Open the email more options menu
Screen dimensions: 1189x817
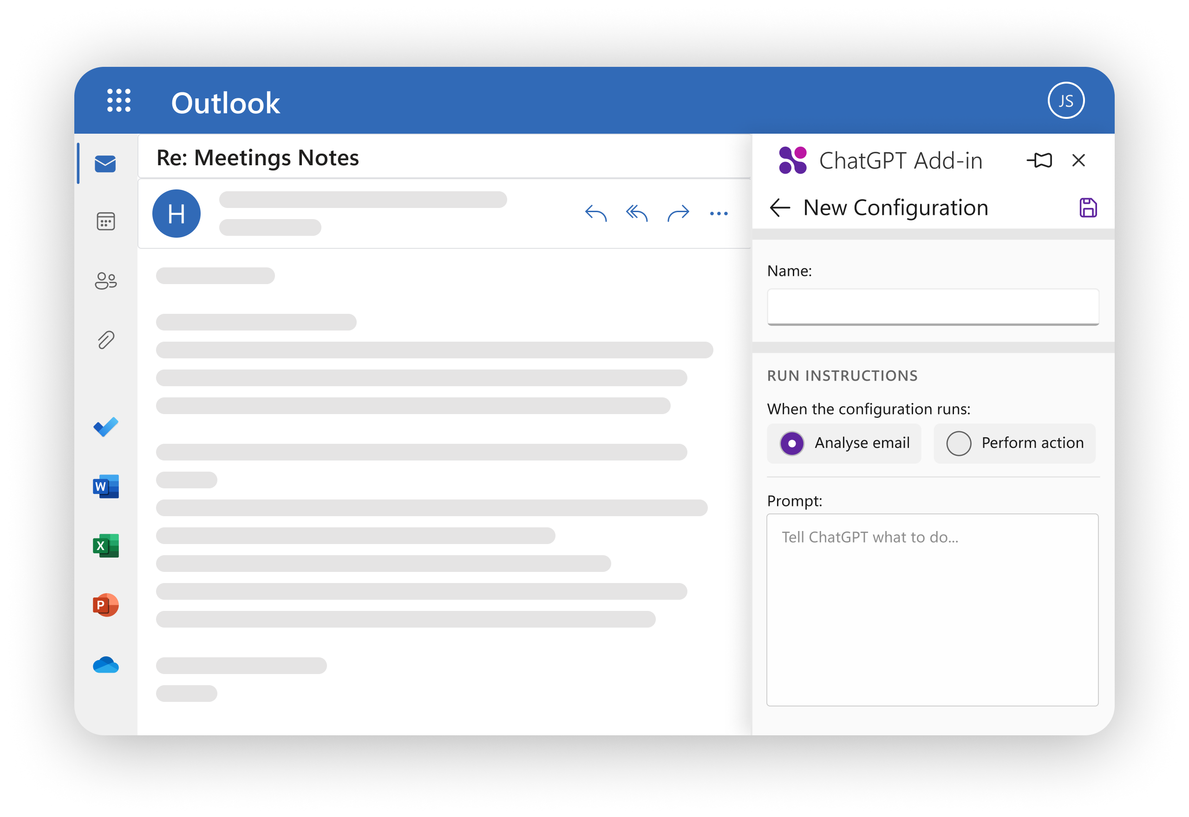(x=719, y=214)
